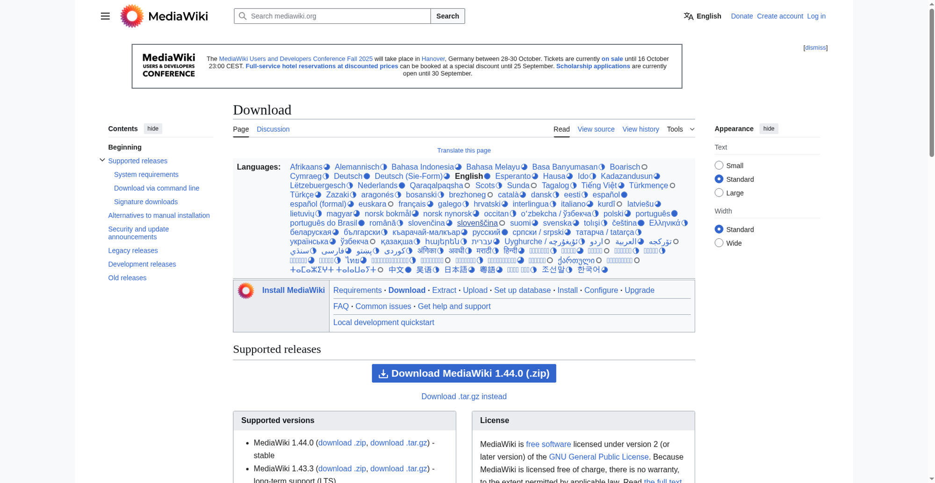Click the magnifier icon in the search box
Screen dimensions: 935x483
click(242, 16)
